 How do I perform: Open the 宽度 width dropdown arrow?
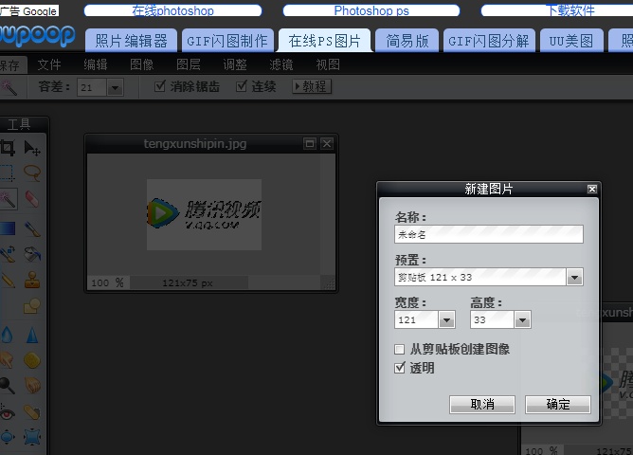coord(446,320)
